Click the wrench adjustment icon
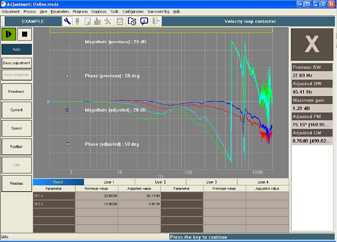The image size is (337, 242). (67, 22)
